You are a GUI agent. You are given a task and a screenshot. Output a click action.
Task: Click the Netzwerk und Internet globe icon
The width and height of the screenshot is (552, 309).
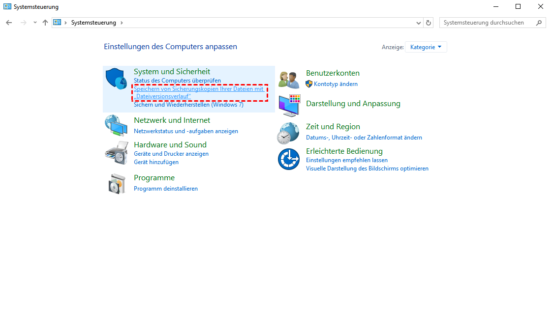click(116, 125)
